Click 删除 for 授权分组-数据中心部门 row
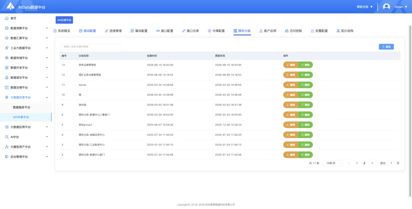 [305, 154]
